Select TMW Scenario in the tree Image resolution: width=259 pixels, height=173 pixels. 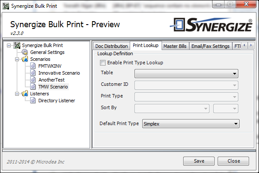[53, 87]
